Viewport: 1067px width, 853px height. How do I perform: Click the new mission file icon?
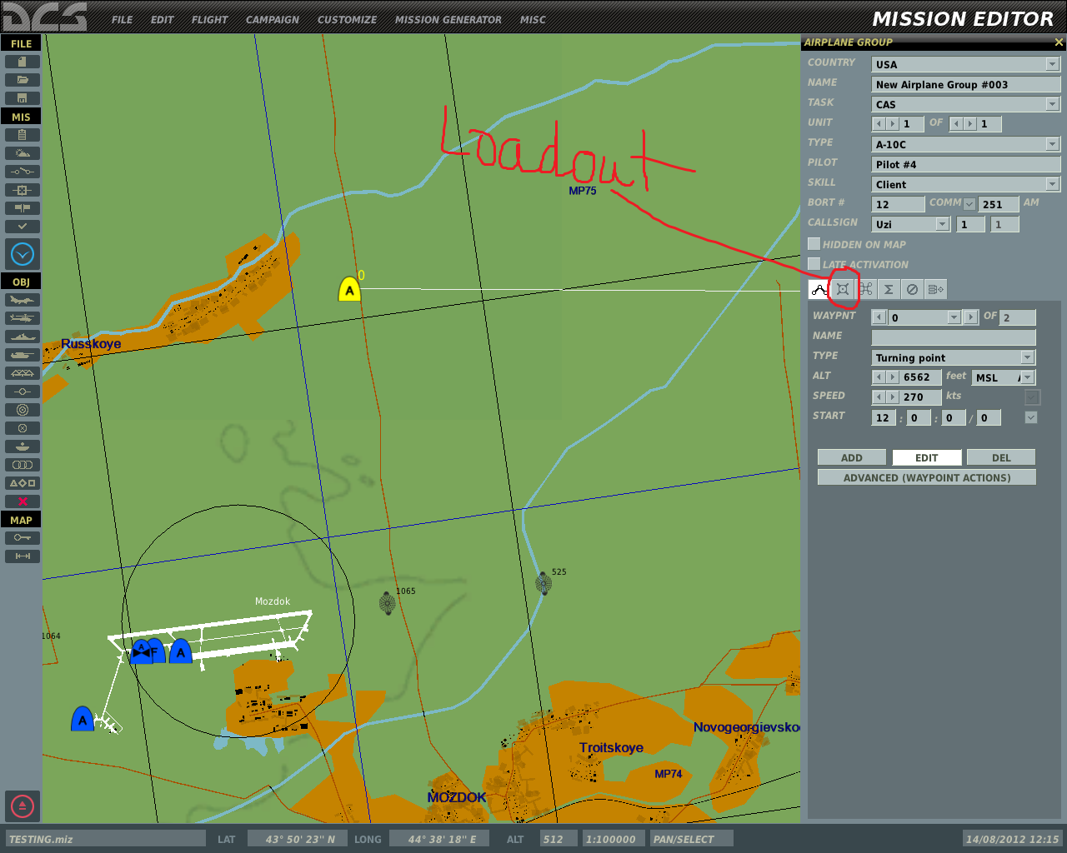coord(23,62)
